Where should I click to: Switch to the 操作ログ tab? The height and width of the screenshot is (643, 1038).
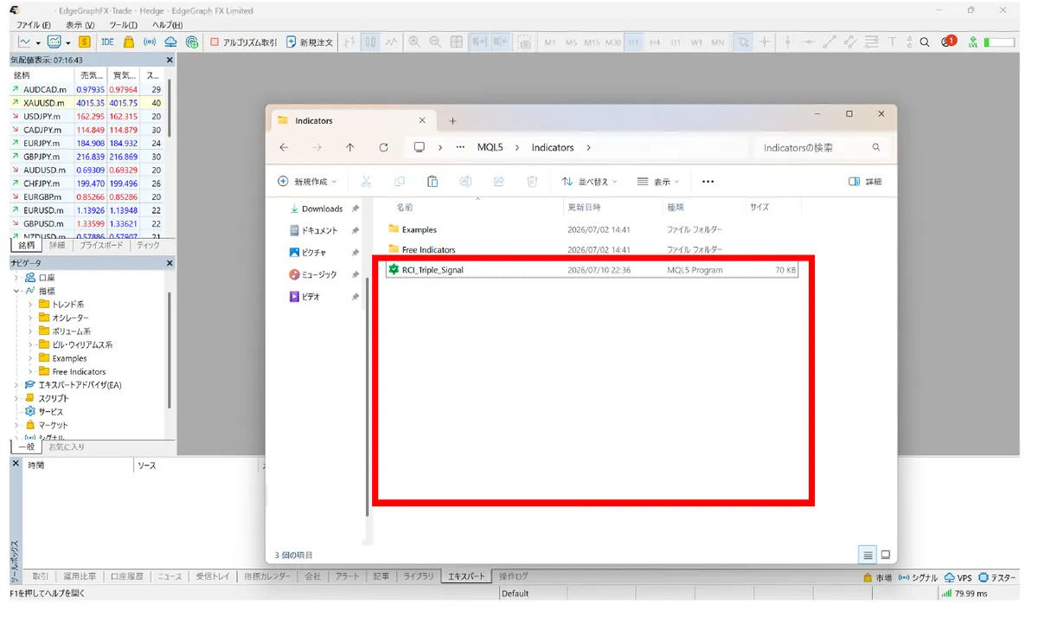click(513, 576)
